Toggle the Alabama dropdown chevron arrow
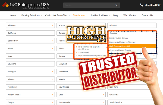Image resolution: width=163 pixels, height=105 pixels. click(x=52, y=25)
